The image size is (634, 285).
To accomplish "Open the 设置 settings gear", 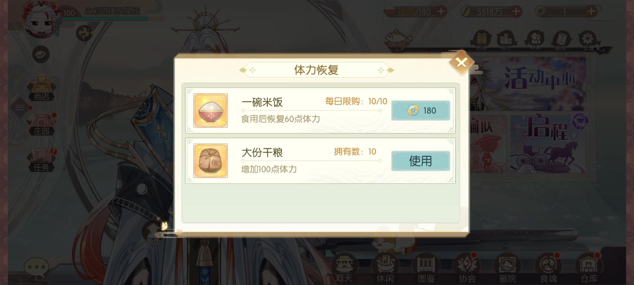I will coord(588,40).
